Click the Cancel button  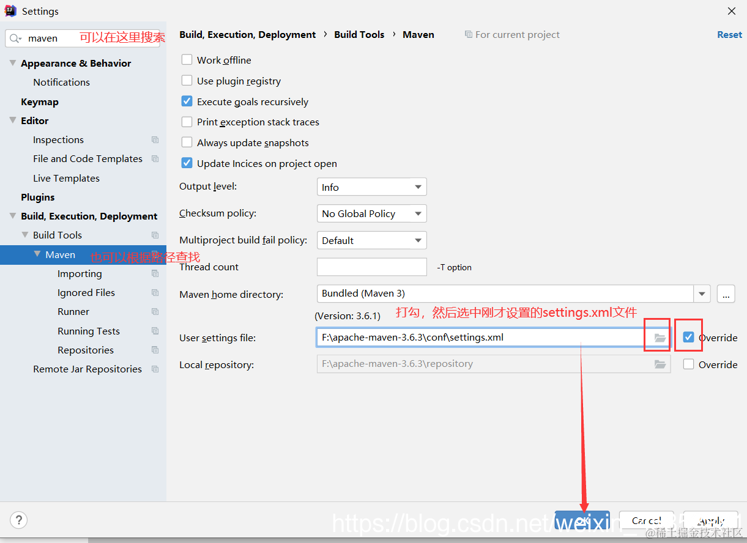tap(646, 520)
